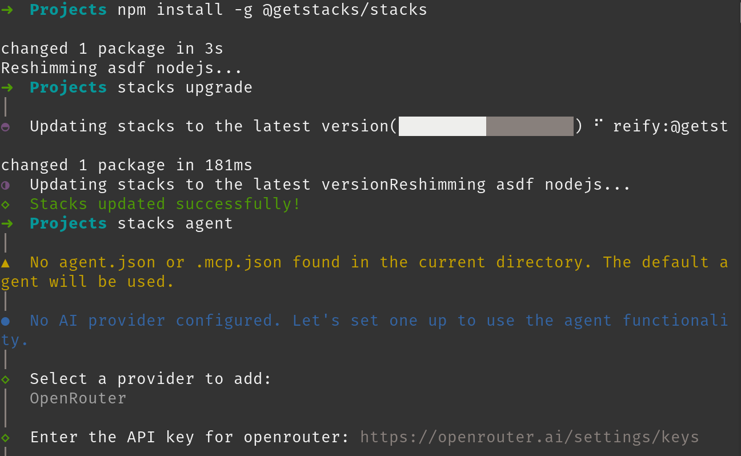Click the yellow warning triangle icon
The height and width of the screenshot is (456, 741).
(5, 262)
